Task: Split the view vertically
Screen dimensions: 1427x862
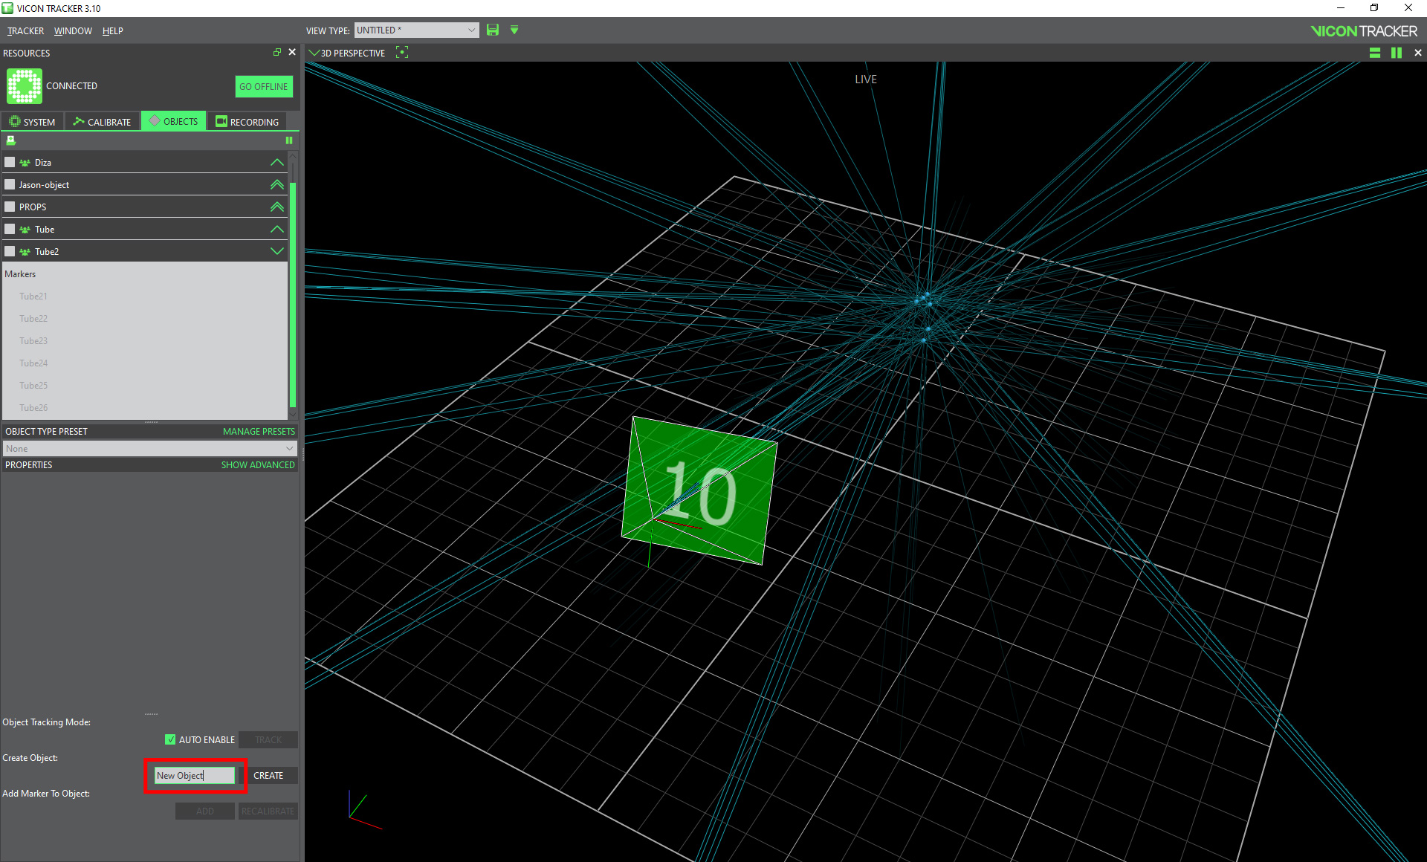Action: (x=1397, y=53)
